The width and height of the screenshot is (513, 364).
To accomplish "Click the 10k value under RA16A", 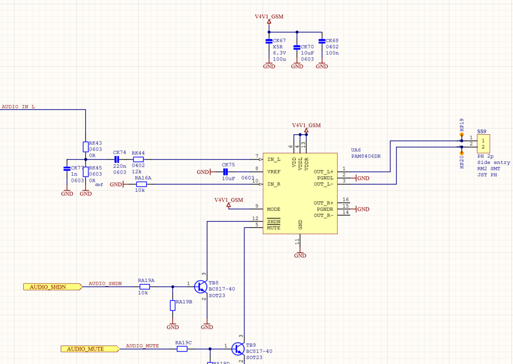I will [x=140, y=190].
